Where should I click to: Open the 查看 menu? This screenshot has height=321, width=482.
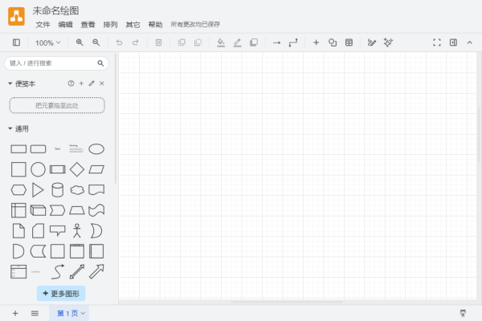tap(88, 25)
